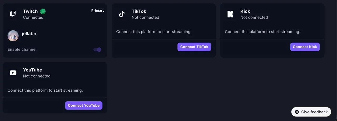
Task: Click the green verified checkmark beside Twitch
Action: 43,11
